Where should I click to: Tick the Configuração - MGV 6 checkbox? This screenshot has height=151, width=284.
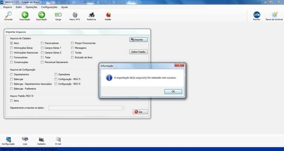click(x=56, y=84)
